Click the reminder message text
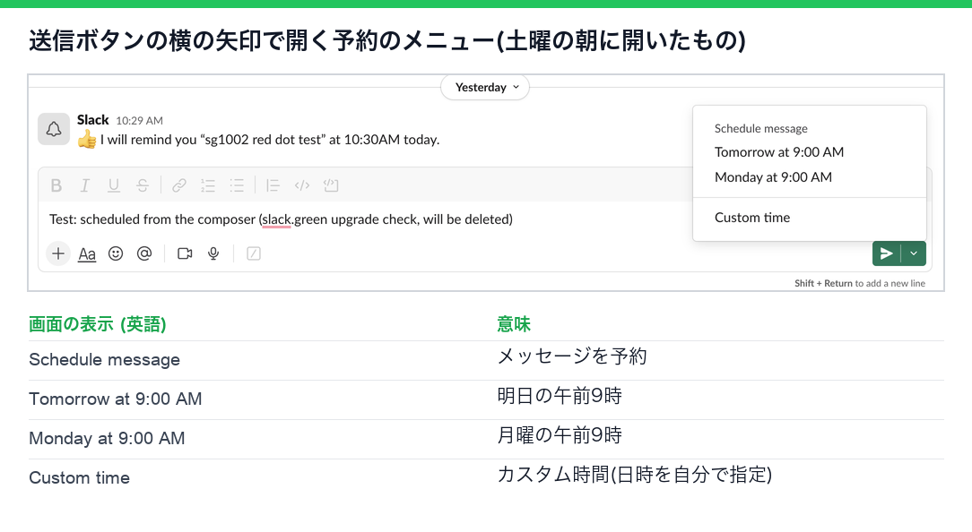 [270, 140]
